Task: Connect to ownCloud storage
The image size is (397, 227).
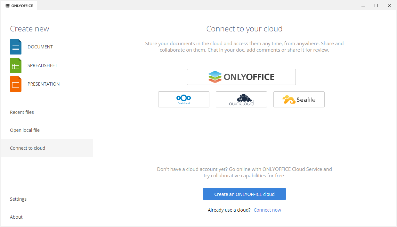Action: pyautogui.click(x=241, y=99)
